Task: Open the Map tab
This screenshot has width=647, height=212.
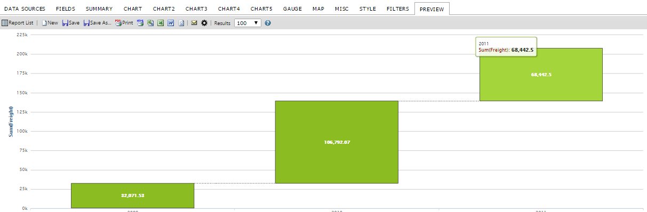Action: [318, 9]
